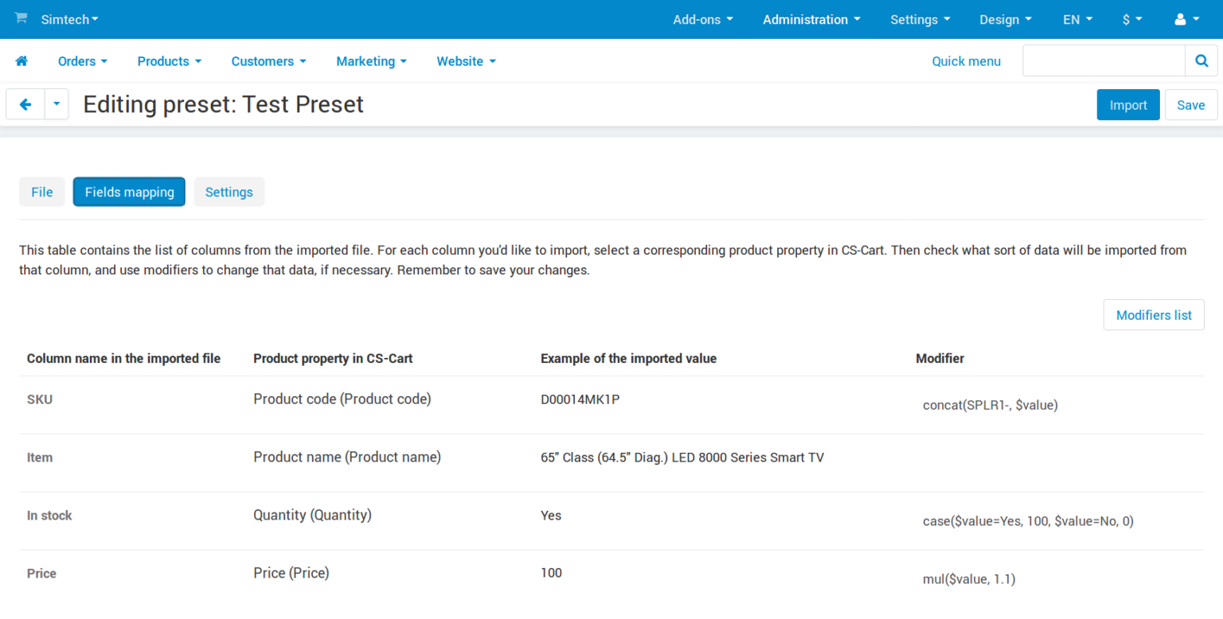Switch to the File tab
This screenshot has width=1223, height=619.
[x=41, y=192]
